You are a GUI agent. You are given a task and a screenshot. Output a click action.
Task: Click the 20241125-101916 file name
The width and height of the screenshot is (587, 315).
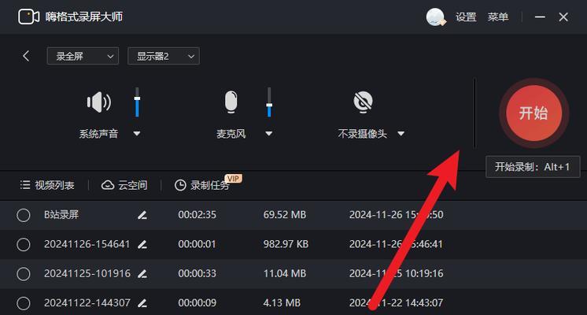click(x=87, y=273)
